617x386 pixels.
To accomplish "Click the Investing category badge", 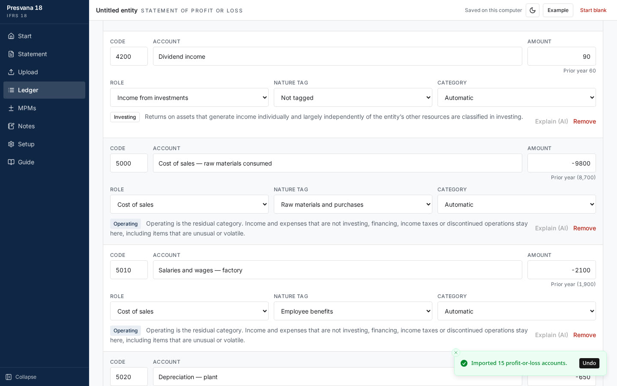I will 125,117.
